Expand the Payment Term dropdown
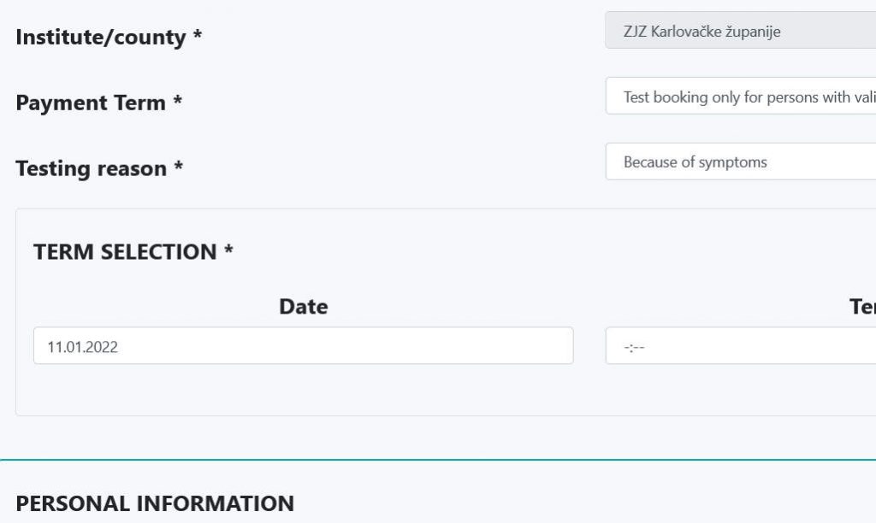This screenshot has width=876, height=523. coord(740,97)
